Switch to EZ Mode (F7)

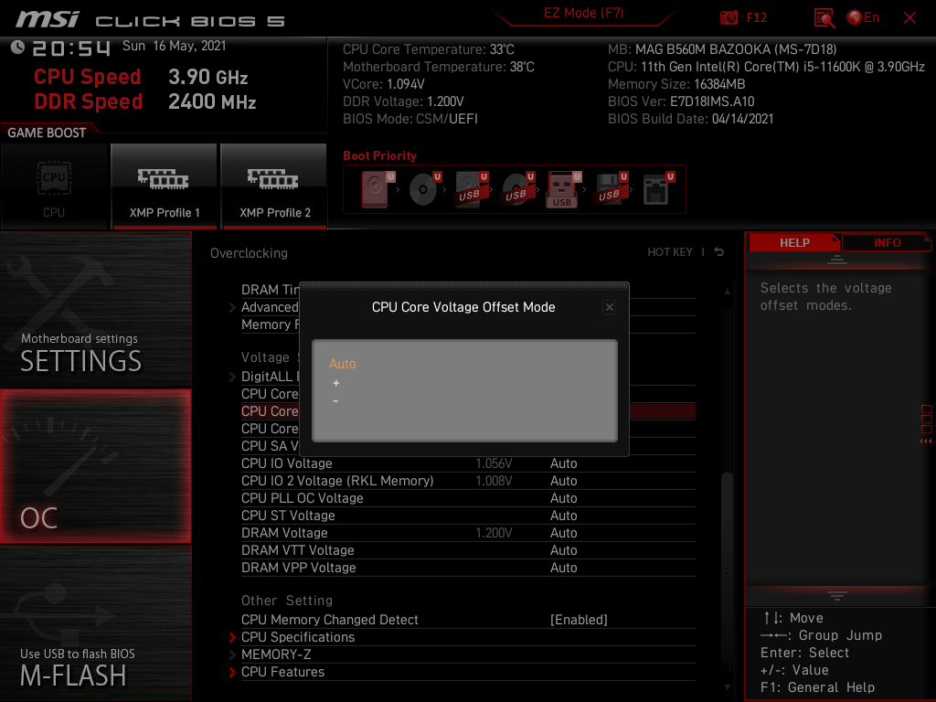pyautogui.click(x=583, y=13)
